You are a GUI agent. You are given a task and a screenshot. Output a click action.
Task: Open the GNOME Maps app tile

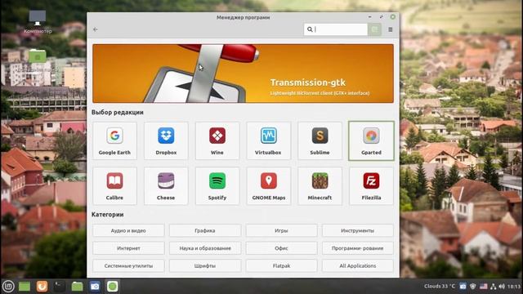[x=269, y=185]
